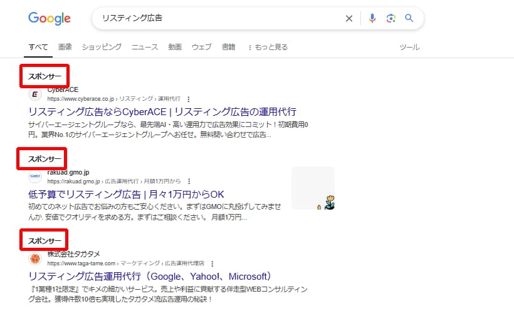The width and height of the screenshot is (514, 316).
Task: Open the Google logo homepage link
Action: pos(49,18)
